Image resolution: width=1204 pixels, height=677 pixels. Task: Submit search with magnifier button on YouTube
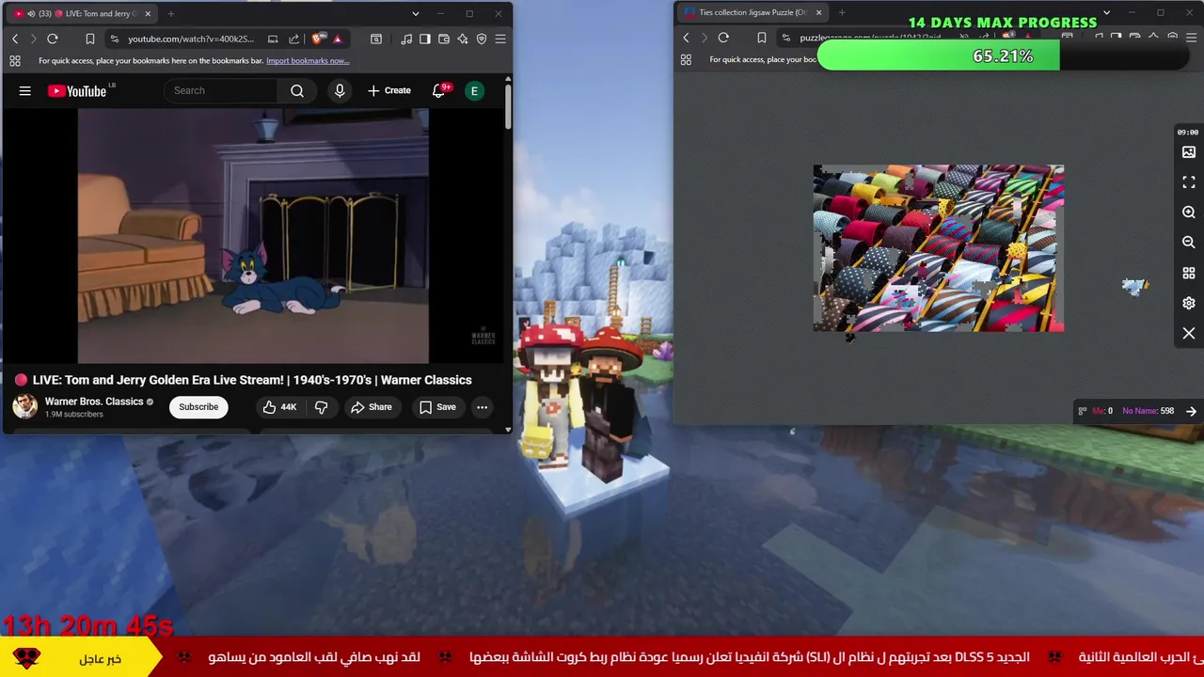coord(297,90)
